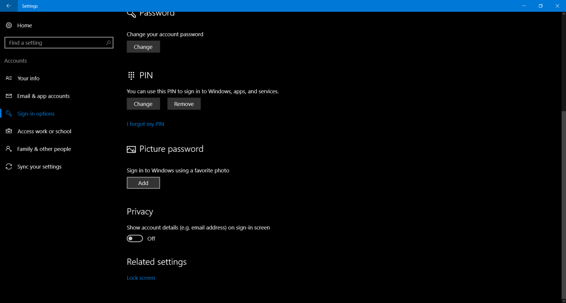566x303 pixels.
Task: Click the Home gear icon in sidebar
Action: pyautogui.click(x=8, y=25)
